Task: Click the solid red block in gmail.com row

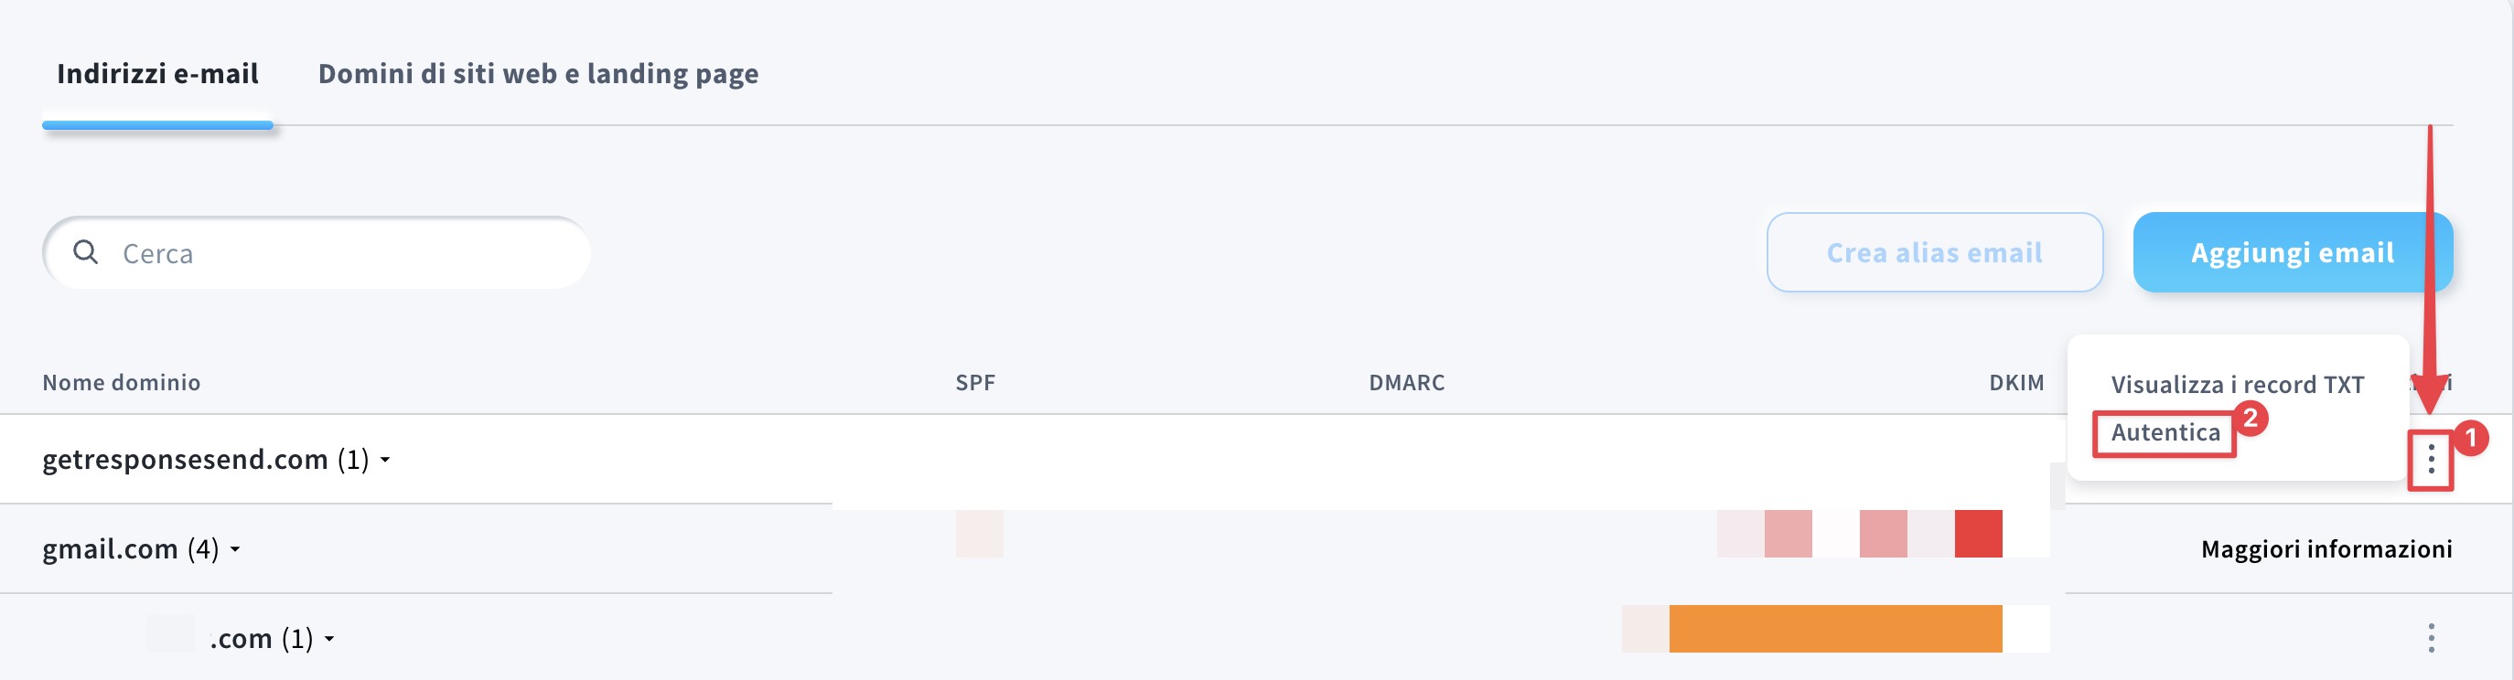Action: point(1978,534)
